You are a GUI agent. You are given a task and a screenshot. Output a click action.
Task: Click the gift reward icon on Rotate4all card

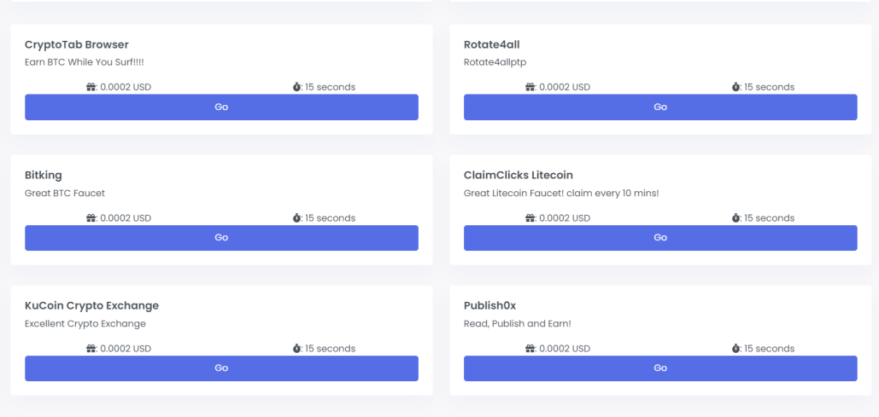530,87
